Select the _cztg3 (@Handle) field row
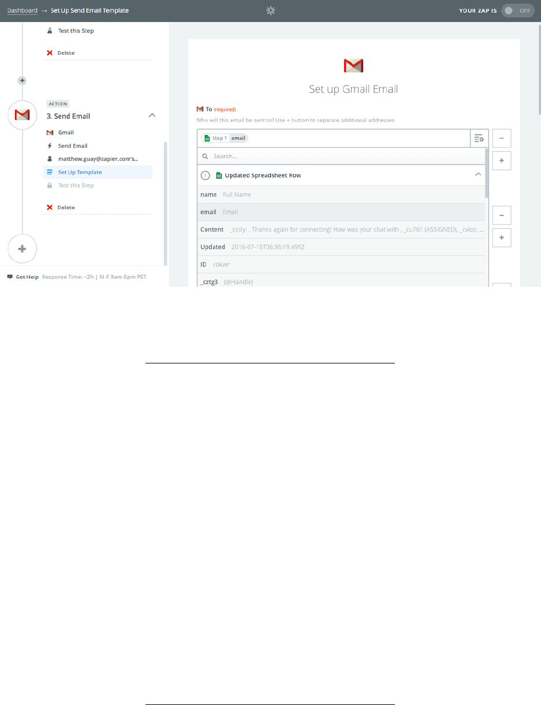Screen dimensions: 541x705 click(341, 280)
